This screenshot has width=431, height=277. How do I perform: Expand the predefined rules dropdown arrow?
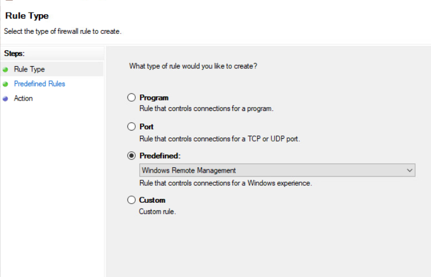tap(410, 170)
